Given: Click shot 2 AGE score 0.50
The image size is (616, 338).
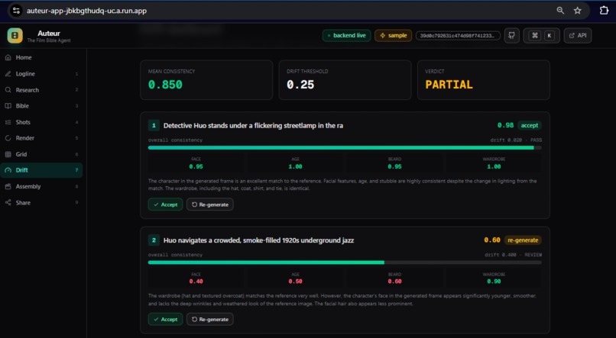Looking at the screenshot, I should pos(296,282).
